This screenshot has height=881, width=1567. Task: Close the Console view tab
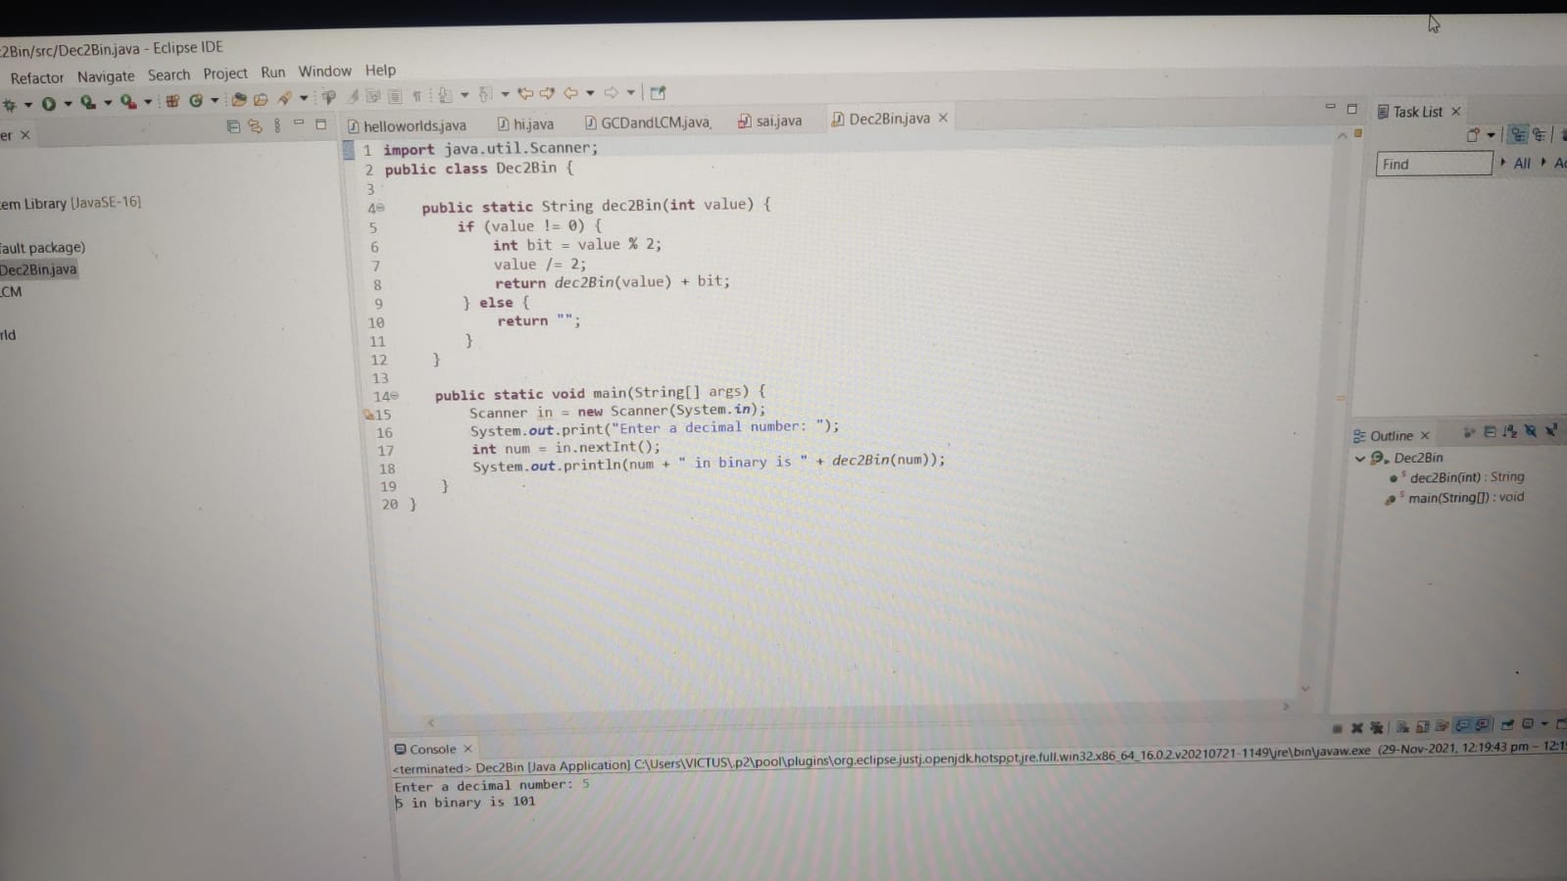tap(467, 749)
